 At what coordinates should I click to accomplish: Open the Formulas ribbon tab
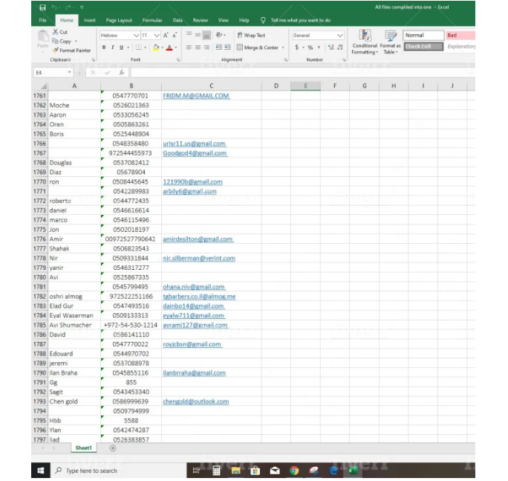coord(152,20)
